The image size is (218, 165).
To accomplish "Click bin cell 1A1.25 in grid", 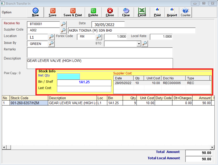I will pyautogui.click(x=115, y=103).
